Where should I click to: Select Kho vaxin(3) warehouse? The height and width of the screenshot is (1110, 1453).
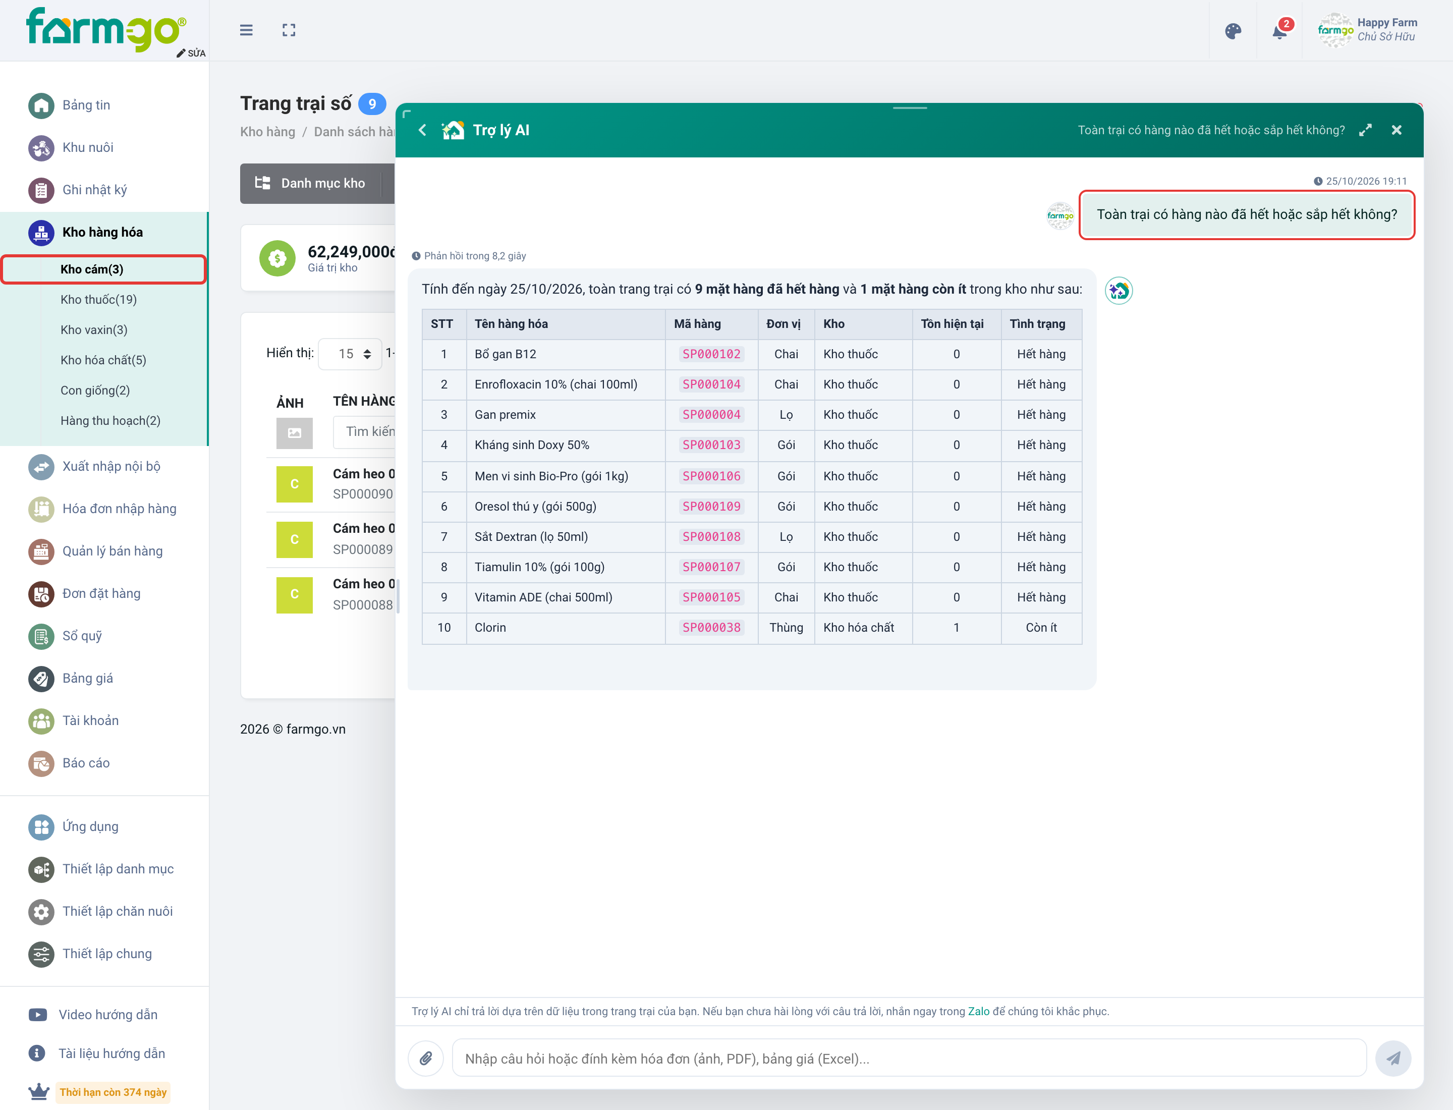tap(94, 329)
